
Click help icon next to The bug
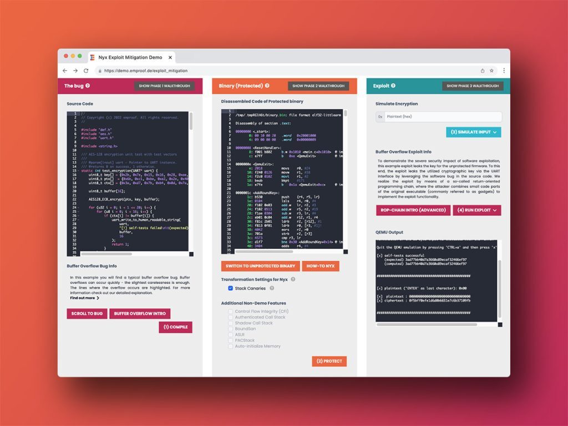(x=88, y=86)
